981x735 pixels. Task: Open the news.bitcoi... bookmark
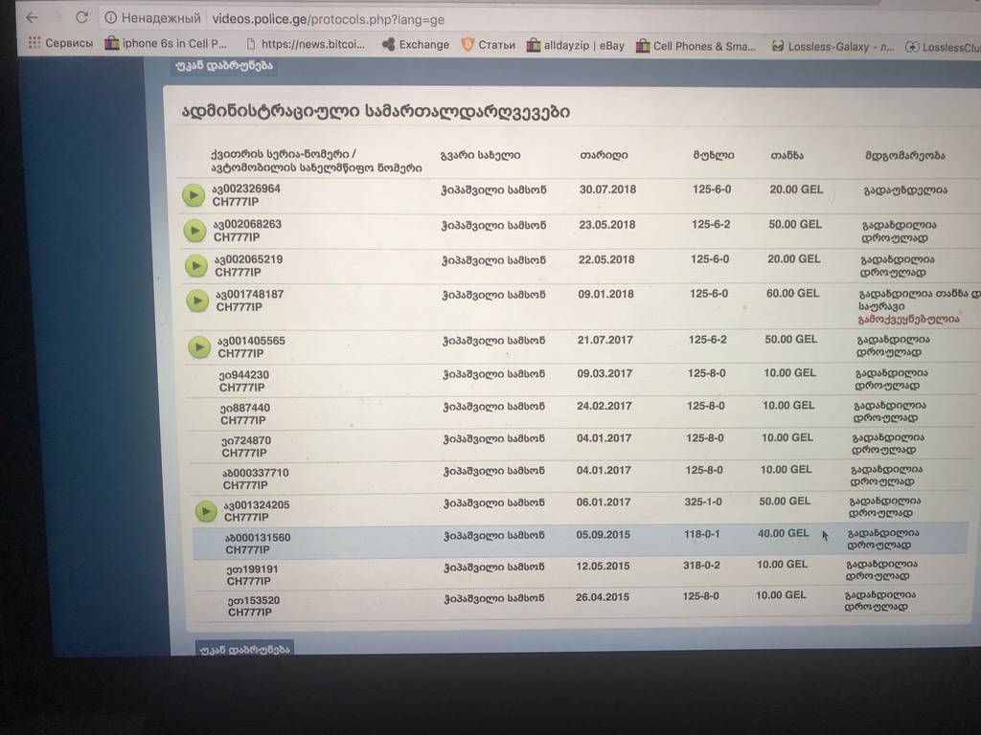click(306, 44)
